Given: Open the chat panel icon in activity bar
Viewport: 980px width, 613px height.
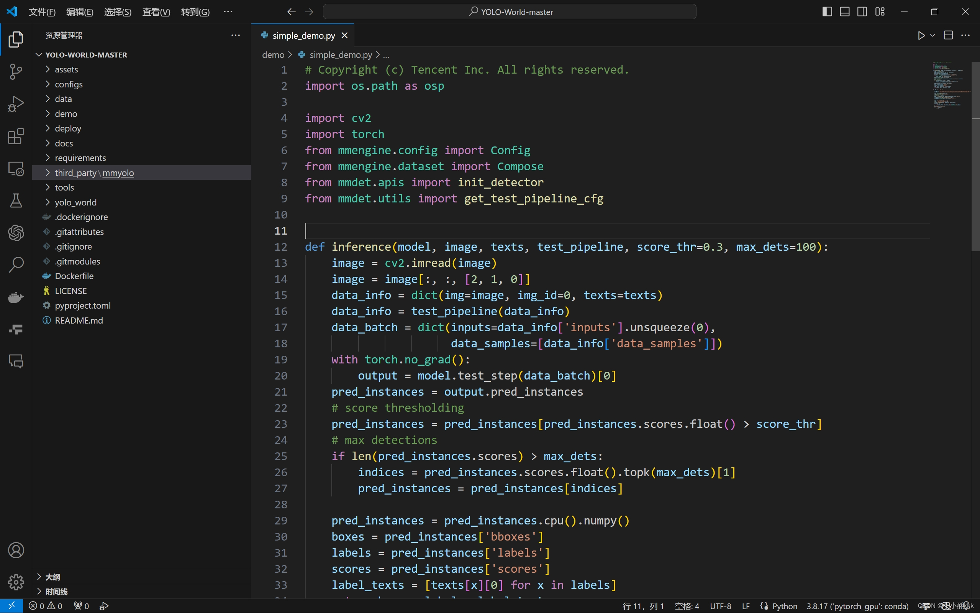Looking at the screenshot, I should point(16,361).
